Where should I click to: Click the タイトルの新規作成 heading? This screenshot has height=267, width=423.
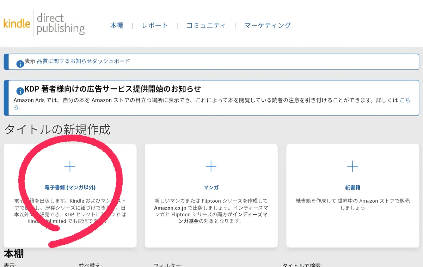coord(57,129)
